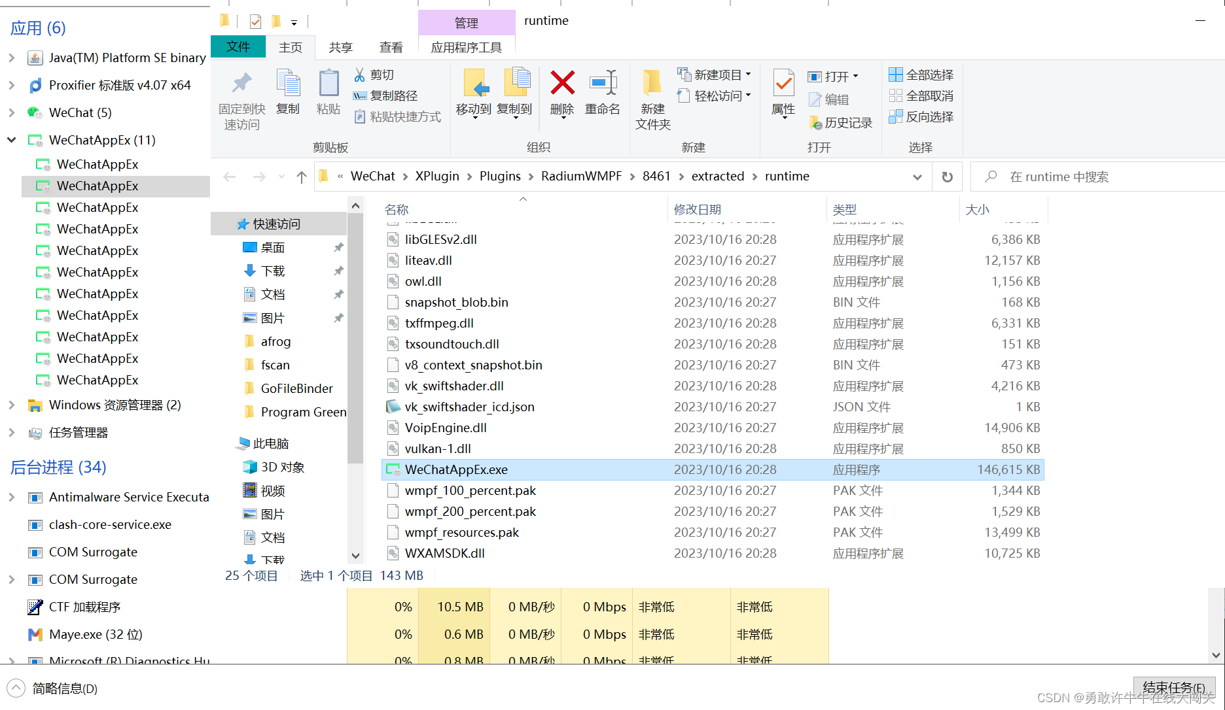Click History (历史记录) in the ribbon
Viewport: 1225px width, 710px height.
841,123
